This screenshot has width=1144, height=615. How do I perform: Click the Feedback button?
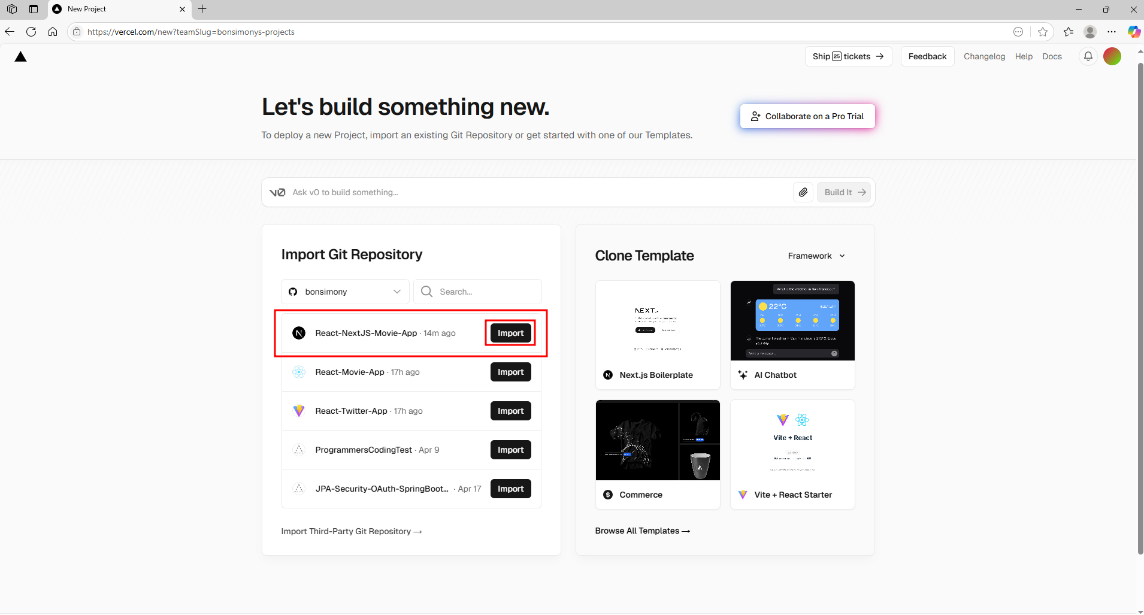click(927, 56)
